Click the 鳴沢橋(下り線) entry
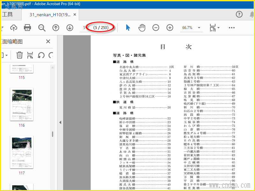This screenshot has height=191, width=255. (209, 104)
